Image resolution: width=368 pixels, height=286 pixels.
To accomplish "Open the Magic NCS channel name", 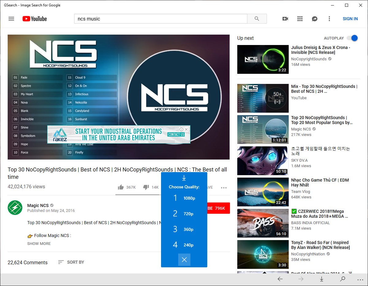I will point(38,205).
